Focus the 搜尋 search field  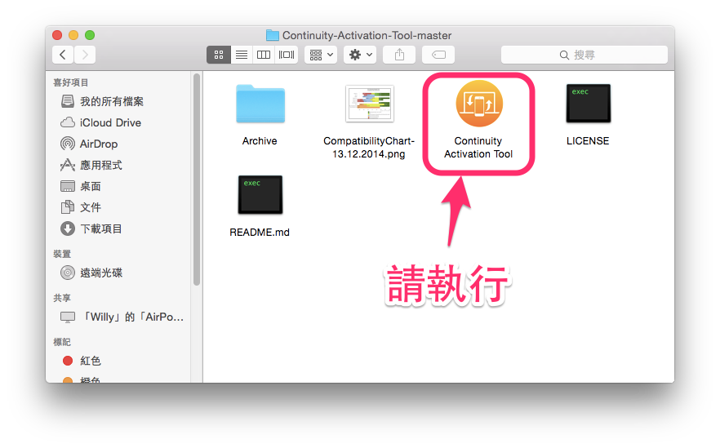[584, 55]
